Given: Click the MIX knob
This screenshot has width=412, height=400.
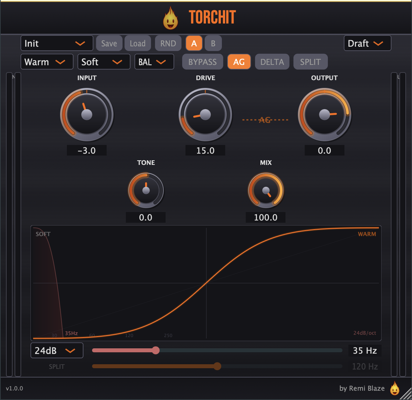Looking at the screenshot, I should [266, 190].
